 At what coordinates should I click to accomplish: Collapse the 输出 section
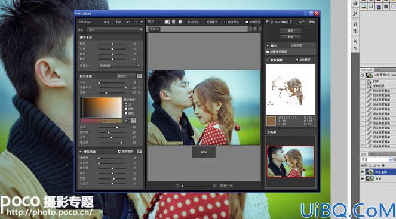click(268, 46)
